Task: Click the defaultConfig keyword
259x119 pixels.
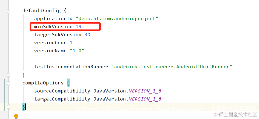Action: coord(41,11)
